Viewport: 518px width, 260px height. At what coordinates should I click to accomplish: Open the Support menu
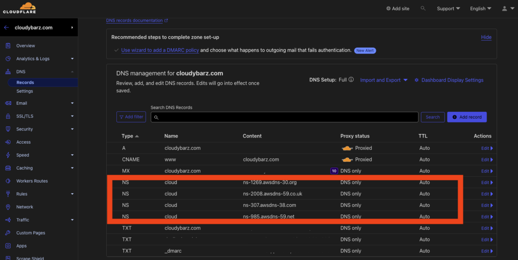448,8
